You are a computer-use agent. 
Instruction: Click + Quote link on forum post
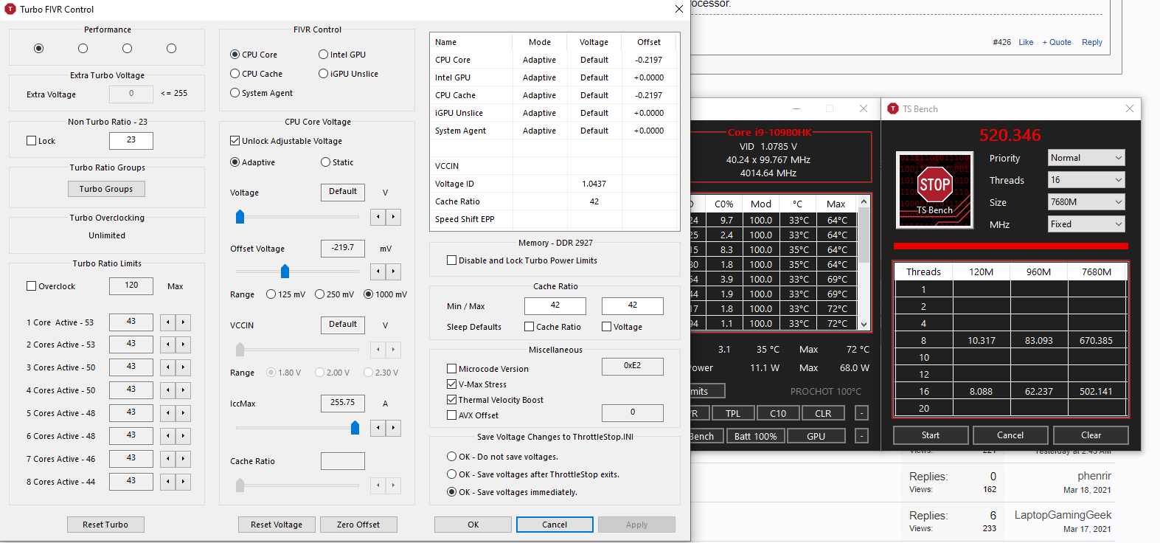click(1057, 42)
